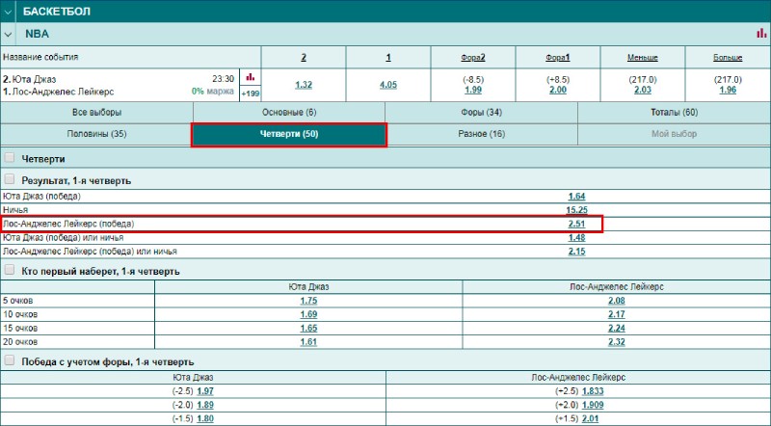Open the Половины (35) tab

(97, 134)
